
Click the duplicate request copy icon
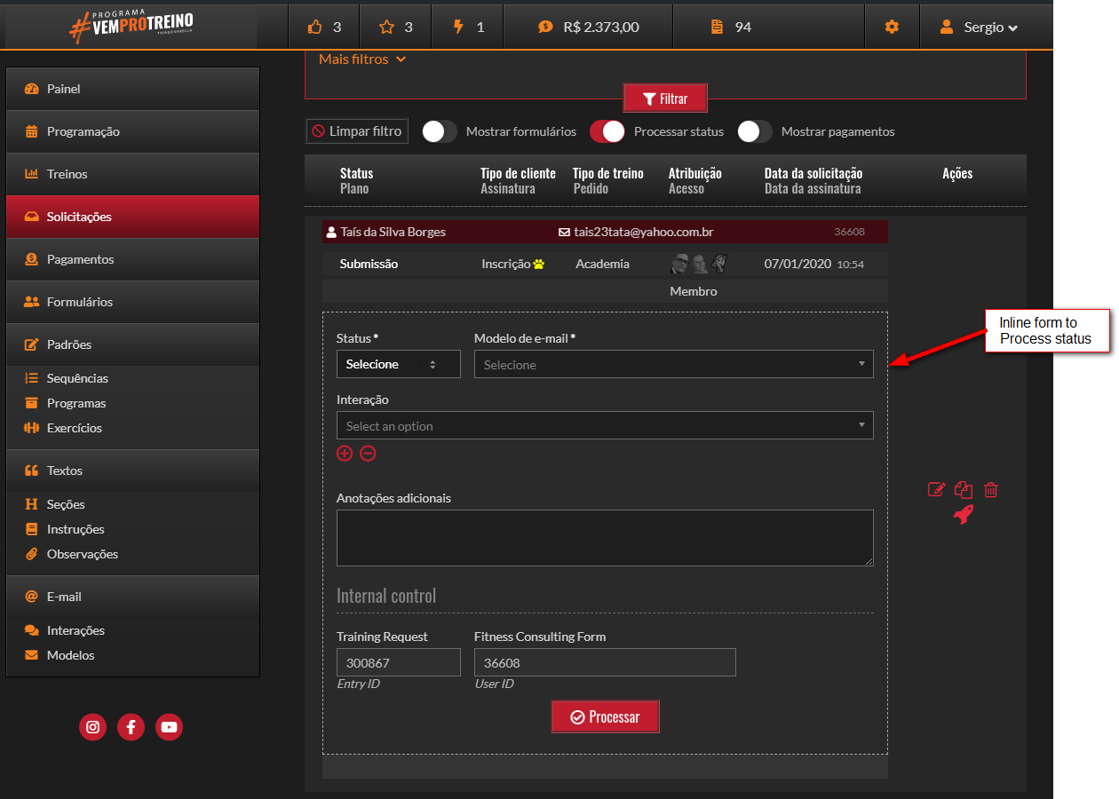(964, 489)
